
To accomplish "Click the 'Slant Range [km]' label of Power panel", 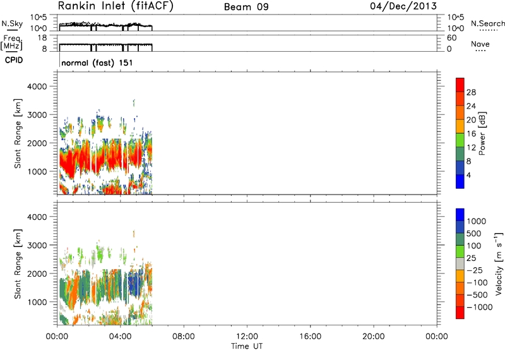I will pyautogui.click(x=18, y=133).
